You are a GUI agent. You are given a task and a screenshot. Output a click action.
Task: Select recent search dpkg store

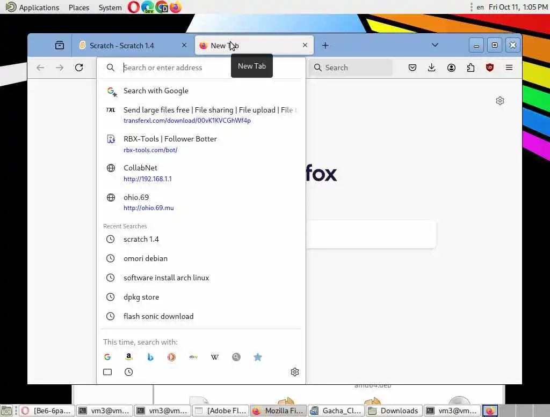(201, 297)
